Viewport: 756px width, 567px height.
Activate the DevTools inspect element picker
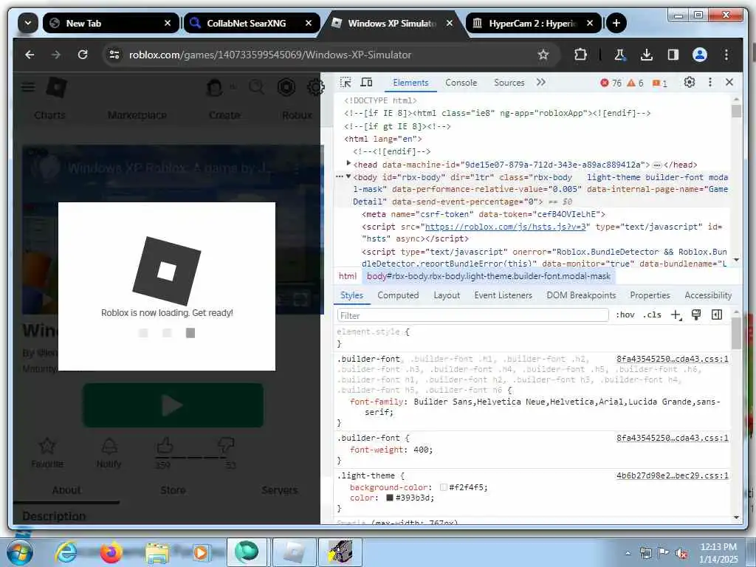[x=346, y=83]
